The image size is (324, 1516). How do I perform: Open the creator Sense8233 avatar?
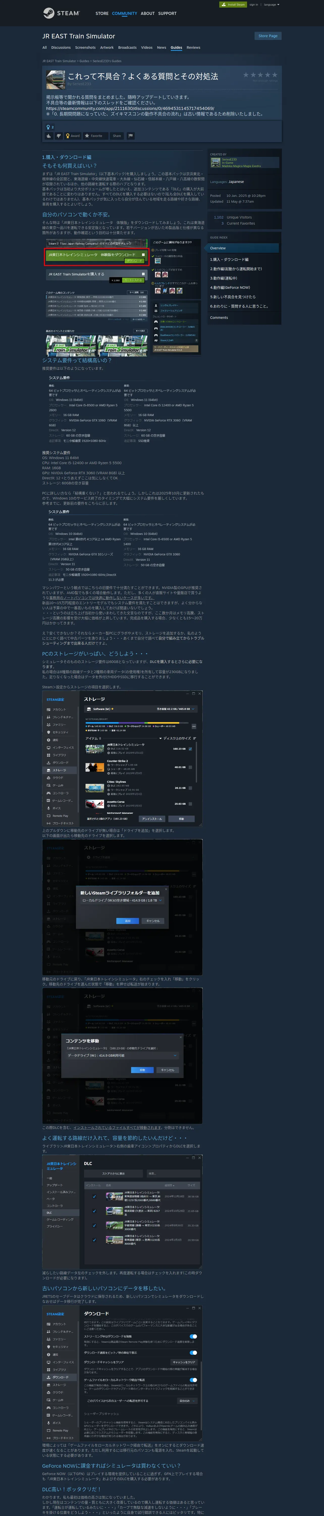click(x=215, y=162)
